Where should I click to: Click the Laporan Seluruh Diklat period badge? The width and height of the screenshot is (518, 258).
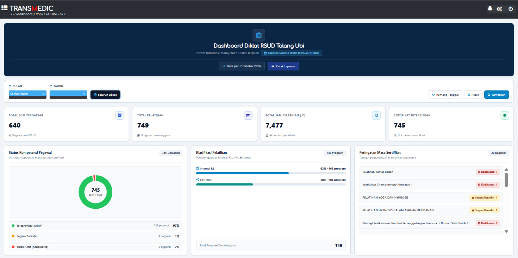pos(292,53)
